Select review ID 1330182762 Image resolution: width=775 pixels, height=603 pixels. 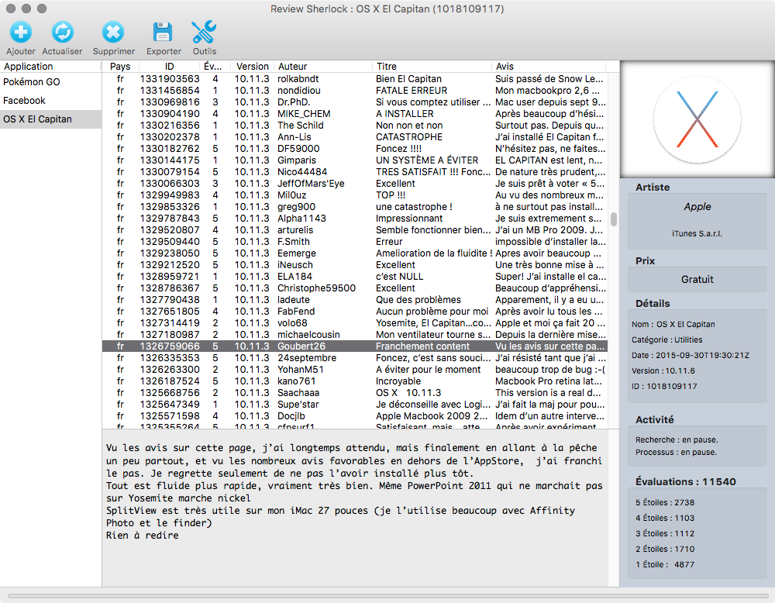354,149
